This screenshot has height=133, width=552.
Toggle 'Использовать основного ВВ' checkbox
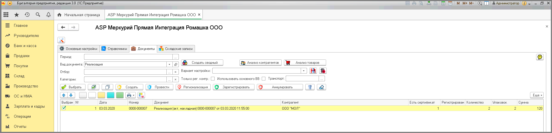tap(263, 78)
